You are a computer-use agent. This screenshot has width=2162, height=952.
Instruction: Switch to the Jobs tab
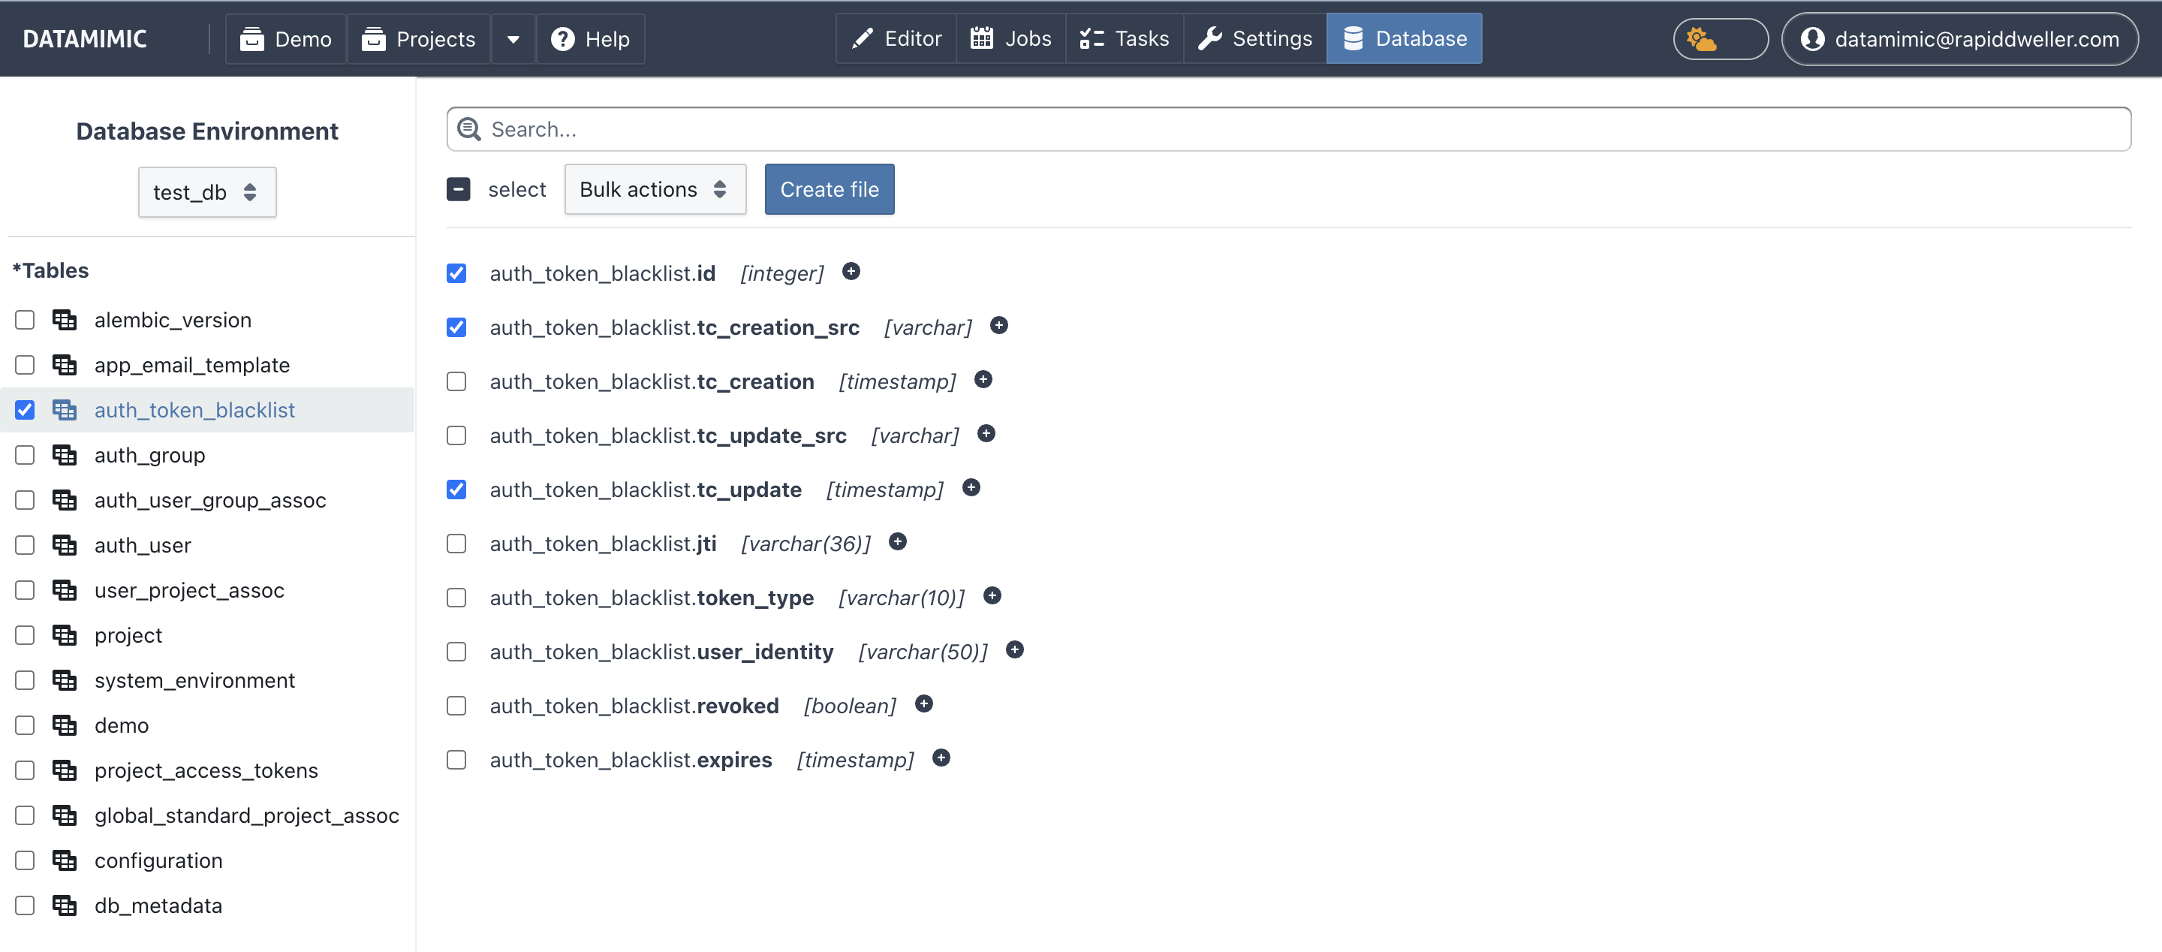[1010, 38]
